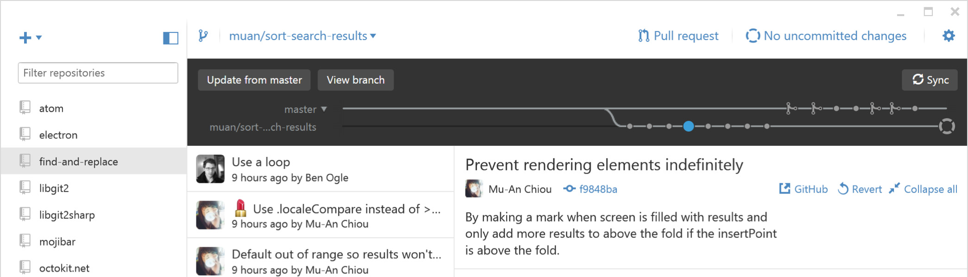Open GitHub Desktop settings gear
968x277 pixels.
pos(948,35)
